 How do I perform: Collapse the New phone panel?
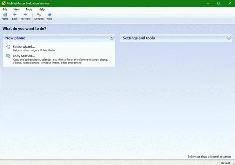(112, 38)
